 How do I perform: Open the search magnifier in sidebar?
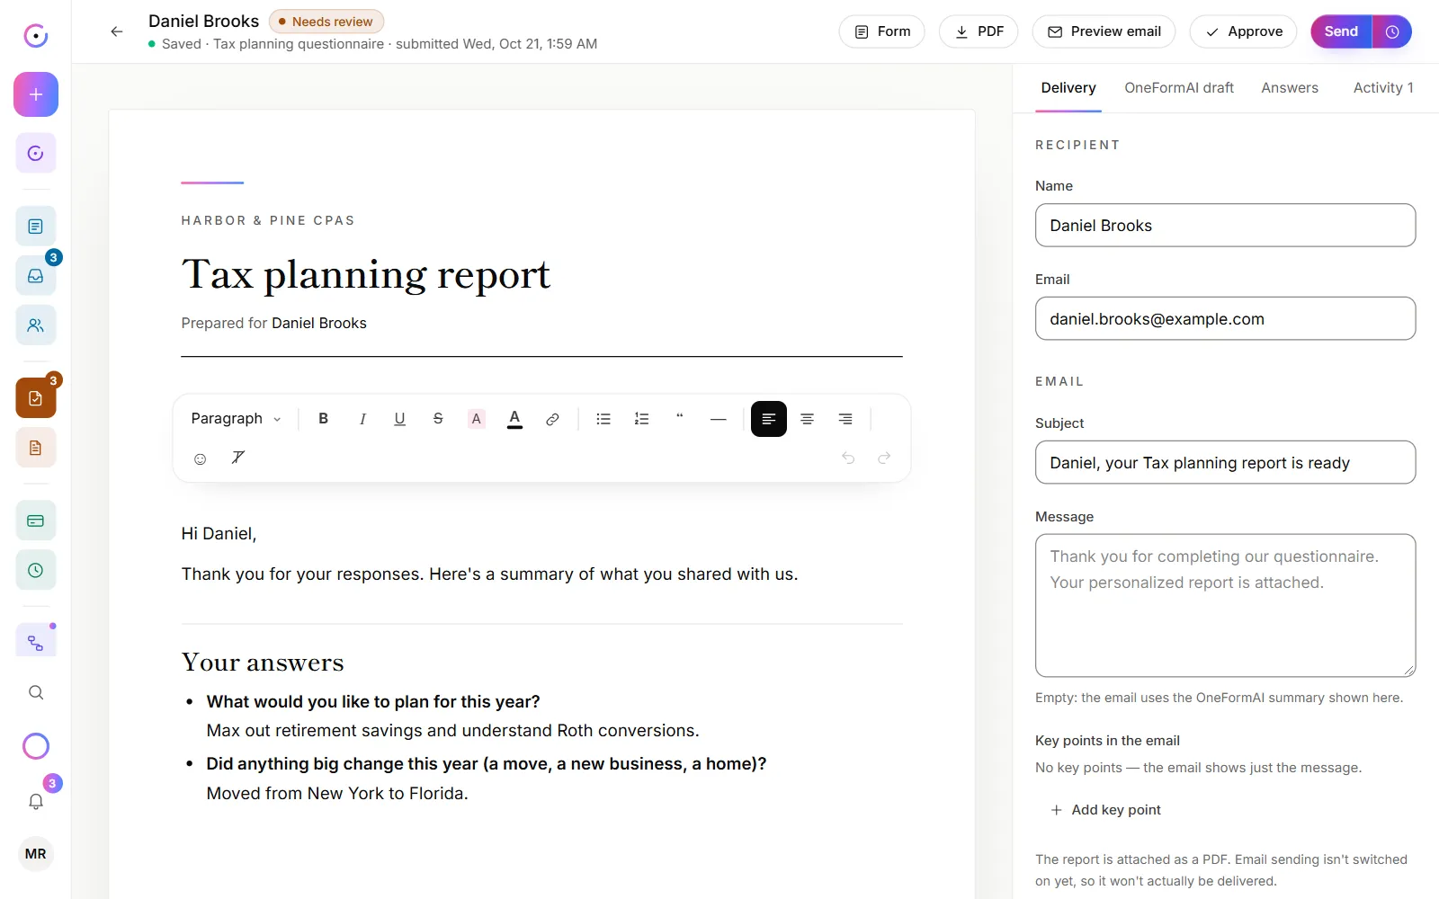(x=36, y=692)
